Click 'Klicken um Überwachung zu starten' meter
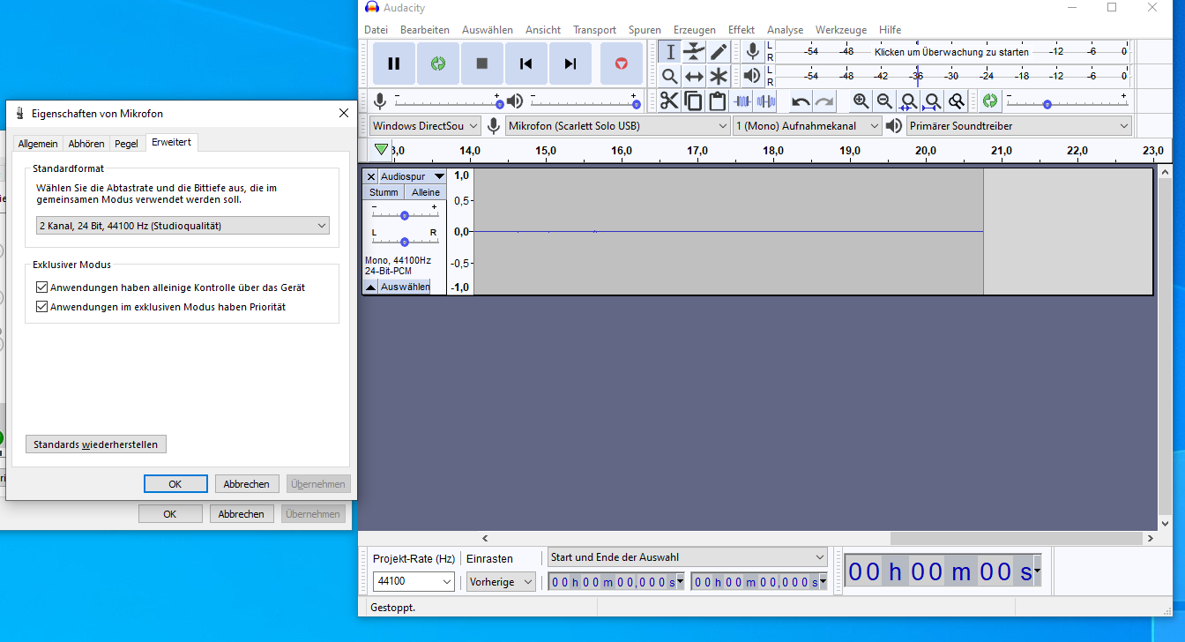Screen dimensions: 1185x642 [951, 52]
